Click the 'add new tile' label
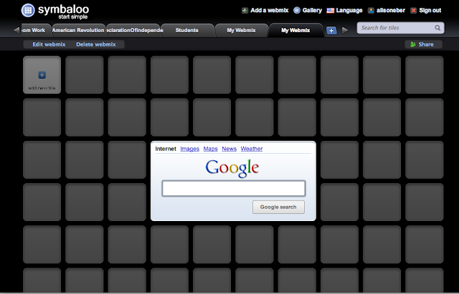The height and width of the screenshot is (294, 459). point(42,88)
